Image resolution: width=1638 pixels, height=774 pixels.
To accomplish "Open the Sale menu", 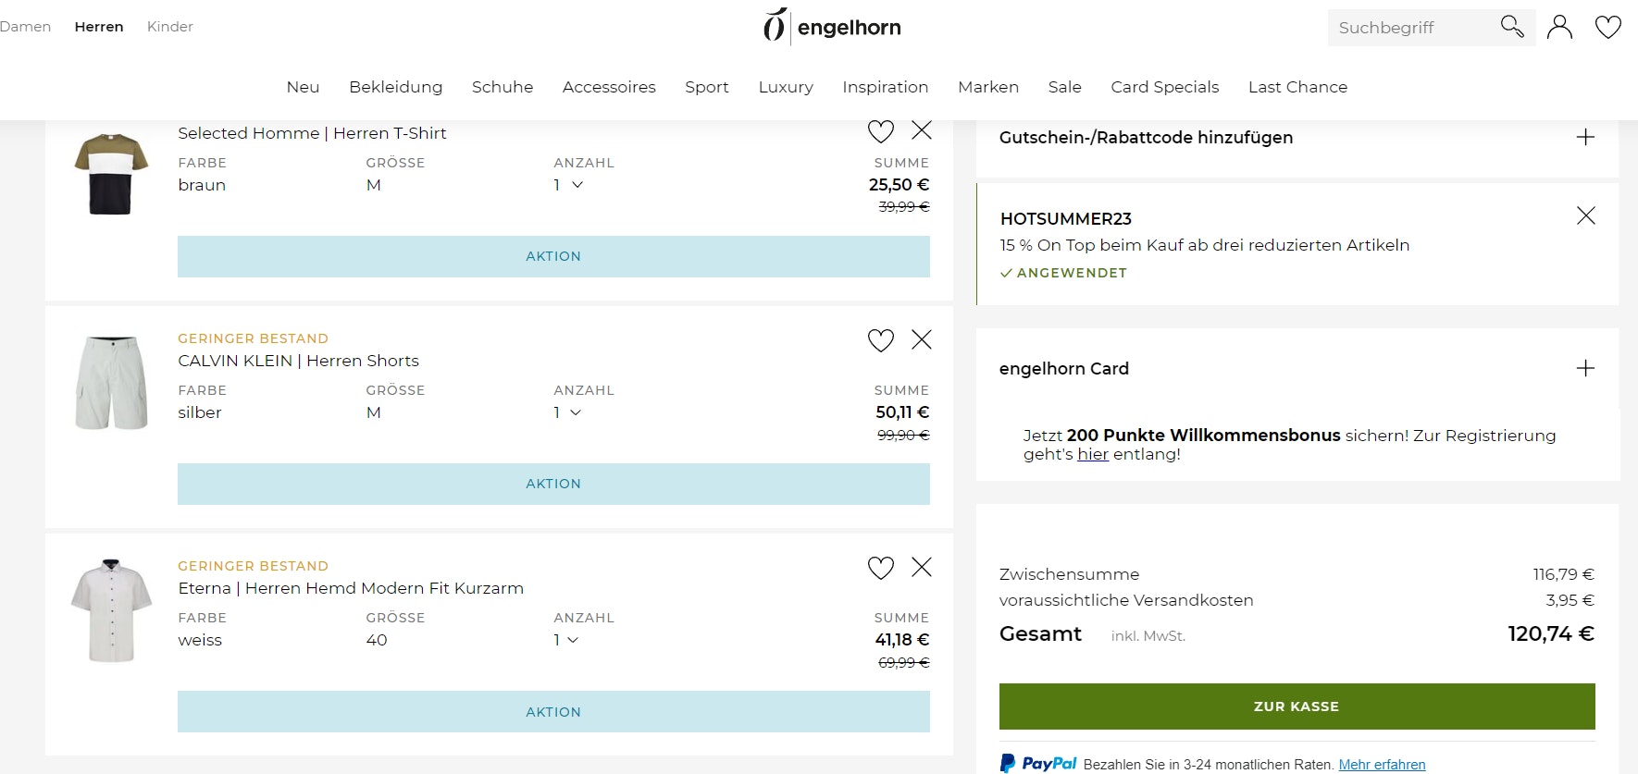I will 1064,87.
